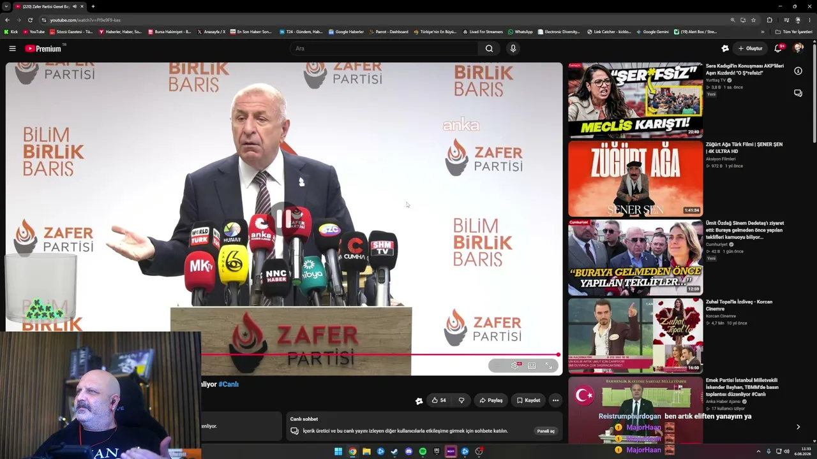The image size is (817, 459).
Task: Open the info panel icon in sidebar
Action: coord(798,71)
